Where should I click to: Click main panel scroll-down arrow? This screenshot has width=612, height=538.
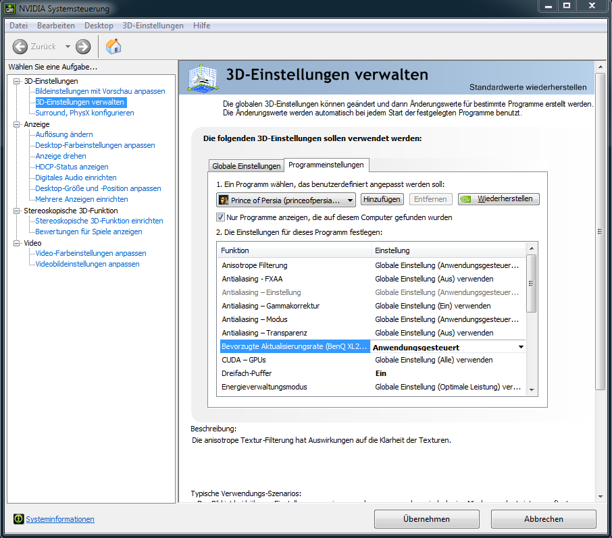click(x=601, y=497)
